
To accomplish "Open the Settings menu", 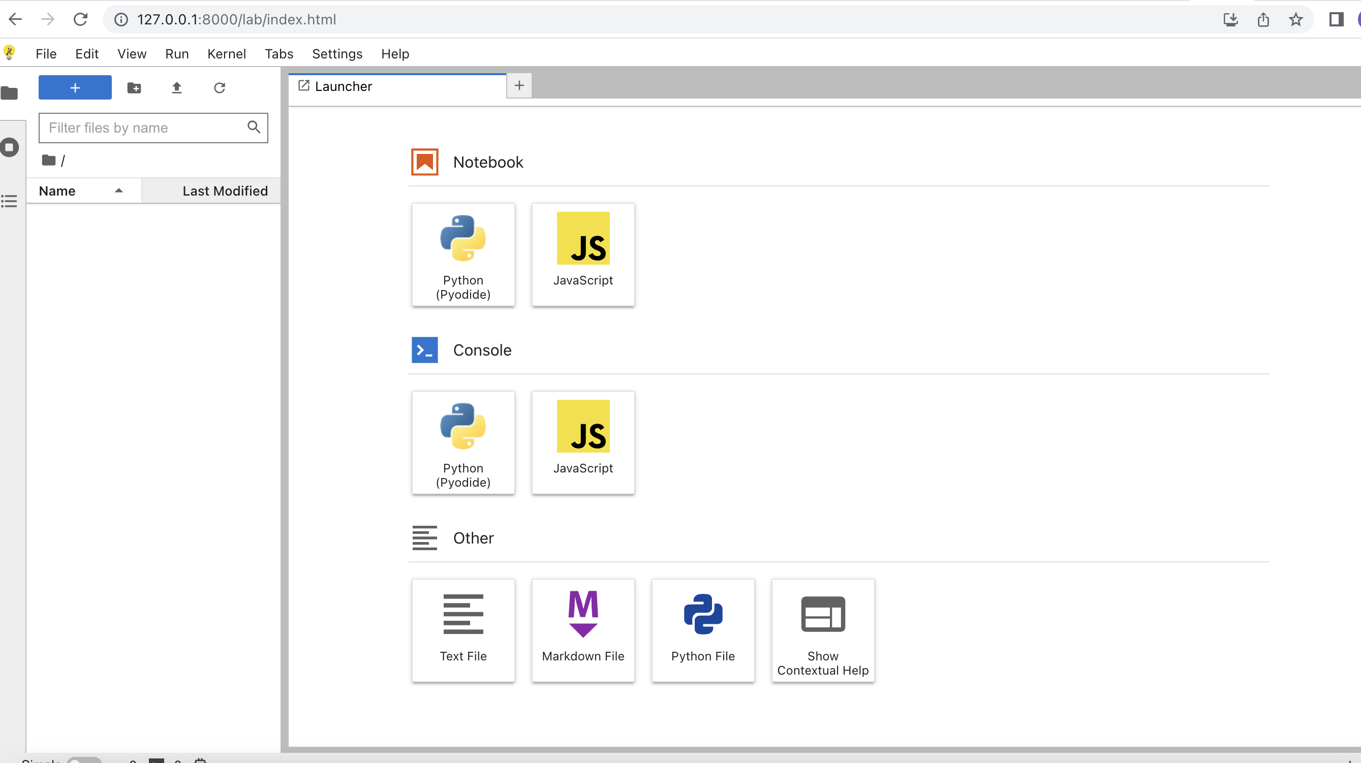I will tap(336, 54).
